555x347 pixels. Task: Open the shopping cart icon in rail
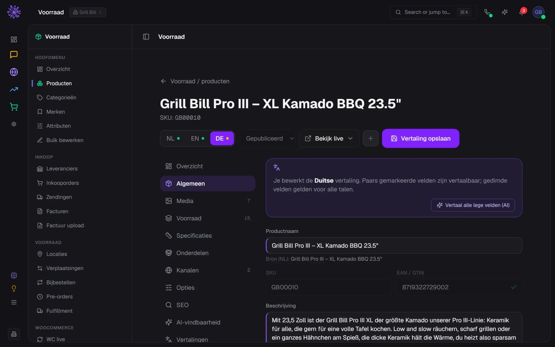pyautogui.click(x=14, y=107)
